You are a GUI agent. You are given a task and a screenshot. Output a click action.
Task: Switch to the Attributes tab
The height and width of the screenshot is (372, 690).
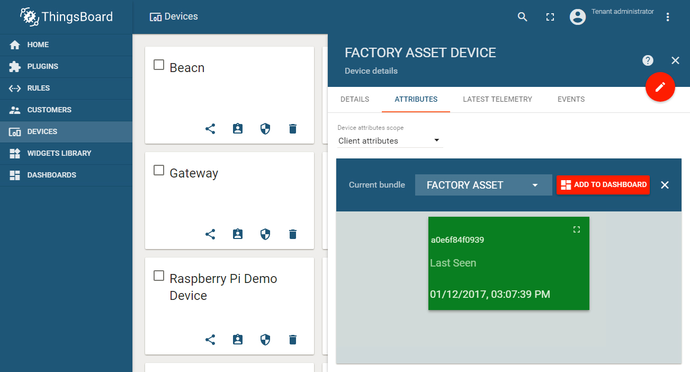tap(416, 100)
